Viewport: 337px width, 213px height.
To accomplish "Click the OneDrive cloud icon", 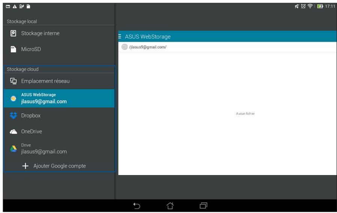I will click(14, 132).
